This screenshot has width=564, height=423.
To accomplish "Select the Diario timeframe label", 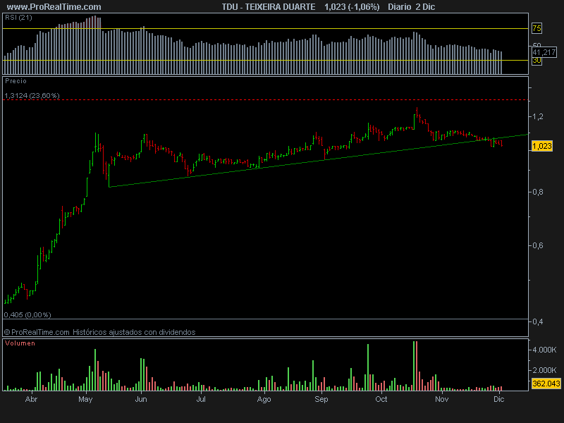I will coord(399,7).
